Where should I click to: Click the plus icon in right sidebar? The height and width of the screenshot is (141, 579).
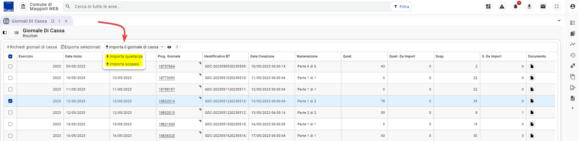point(573,108)
